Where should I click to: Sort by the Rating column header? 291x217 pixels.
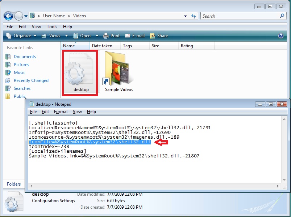click(196, 45)
